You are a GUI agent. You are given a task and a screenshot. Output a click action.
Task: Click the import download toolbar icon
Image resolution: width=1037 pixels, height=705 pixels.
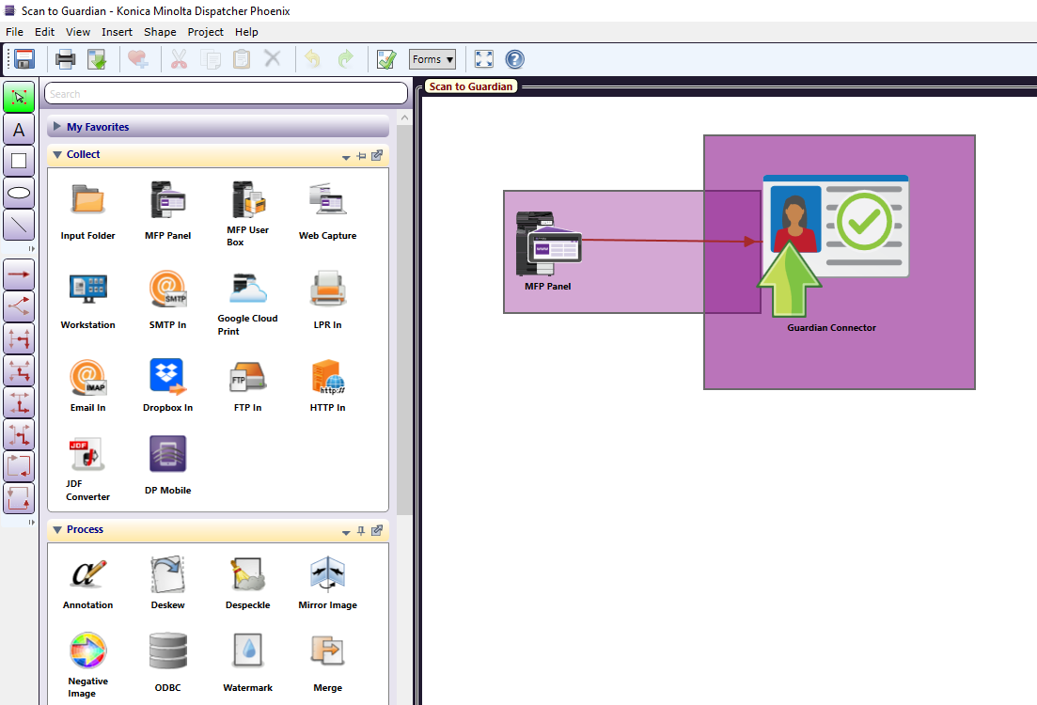tap(97, 59)
